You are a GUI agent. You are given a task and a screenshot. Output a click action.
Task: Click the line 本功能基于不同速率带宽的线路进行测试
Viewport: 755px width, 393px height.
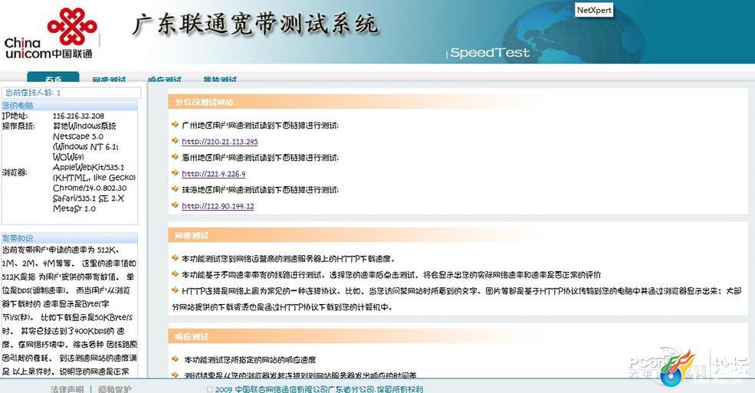click(x=391, y=275)
